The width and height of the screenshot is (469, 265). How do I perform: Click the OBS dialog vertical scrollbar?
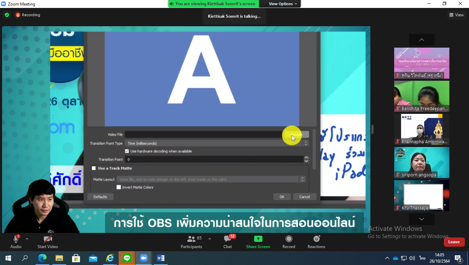(314, 148)
